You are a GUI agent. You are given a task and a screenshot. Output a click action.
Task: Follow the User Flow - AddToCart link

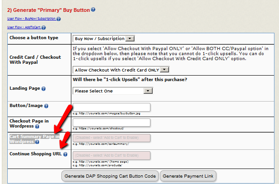coord(24,28)
